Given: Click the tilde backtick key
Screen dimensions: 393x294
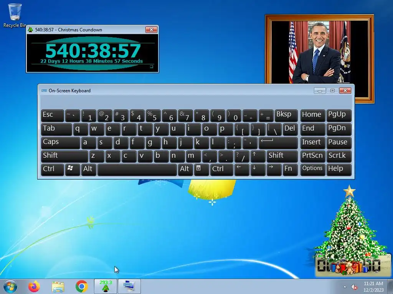Looking at the screenshot, I should click(73, 116).
